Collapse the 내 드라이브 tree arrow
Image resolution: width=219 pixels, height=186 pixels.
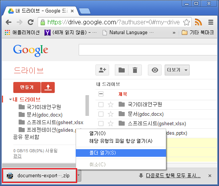click(x=10, y=99)
